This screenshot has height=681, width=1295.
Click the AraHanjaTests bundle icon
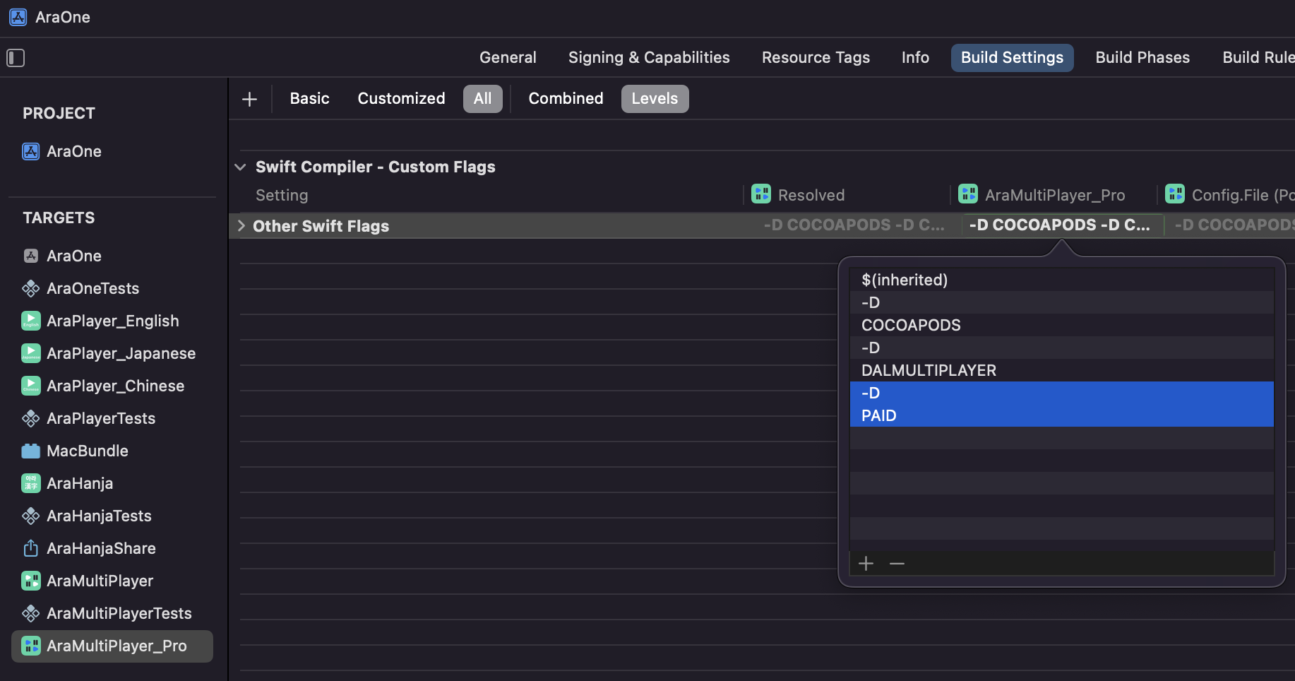click(31, 516)
